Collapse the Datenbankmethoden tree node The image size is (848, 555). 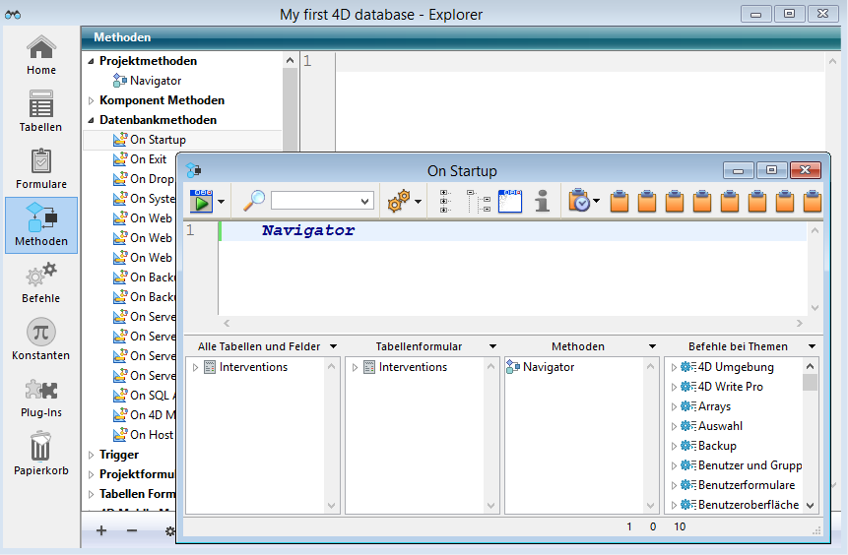tap(91, 120)
